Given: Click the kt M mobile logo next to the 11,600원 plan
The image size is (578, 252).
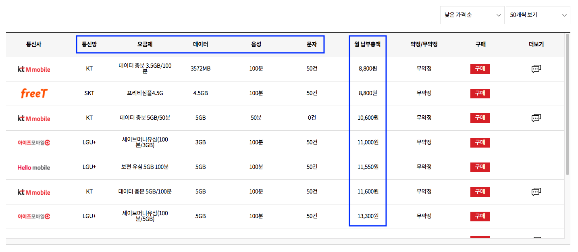Looking at the screenshot, I should [x=34, y=192].
